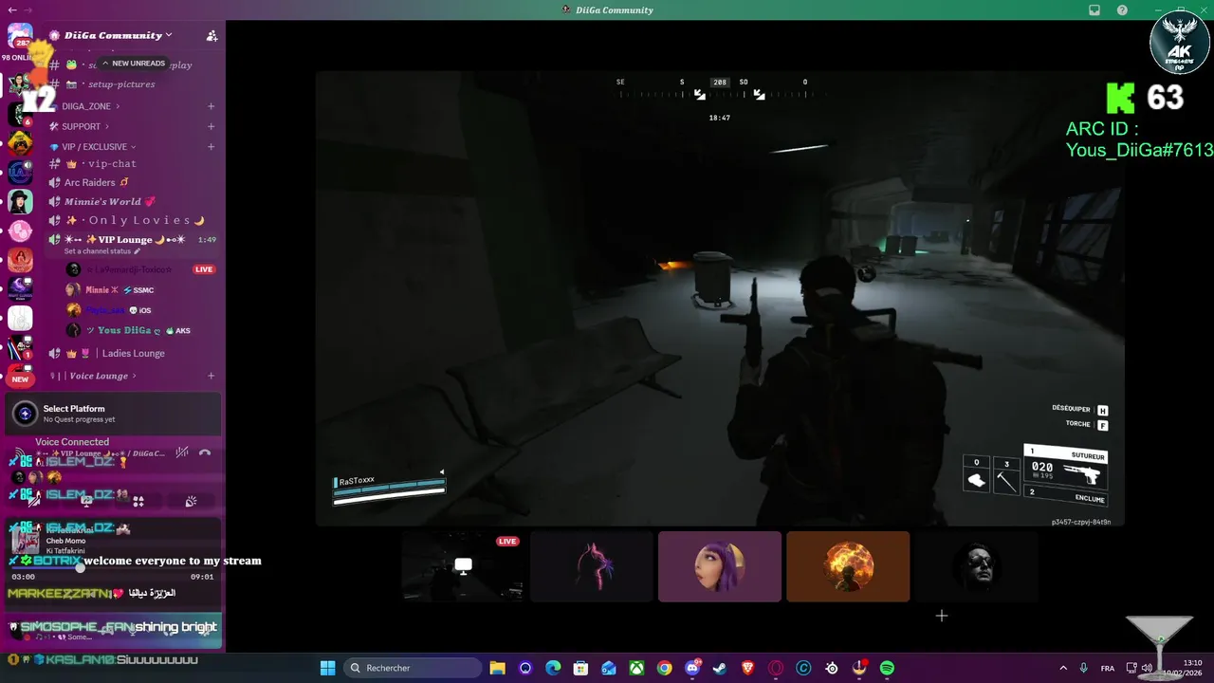Image resolution: width=1214 pixels, height=683 pixels.
Task: Open the invite people icon beside server name
Action: click(x=212, y=35)
